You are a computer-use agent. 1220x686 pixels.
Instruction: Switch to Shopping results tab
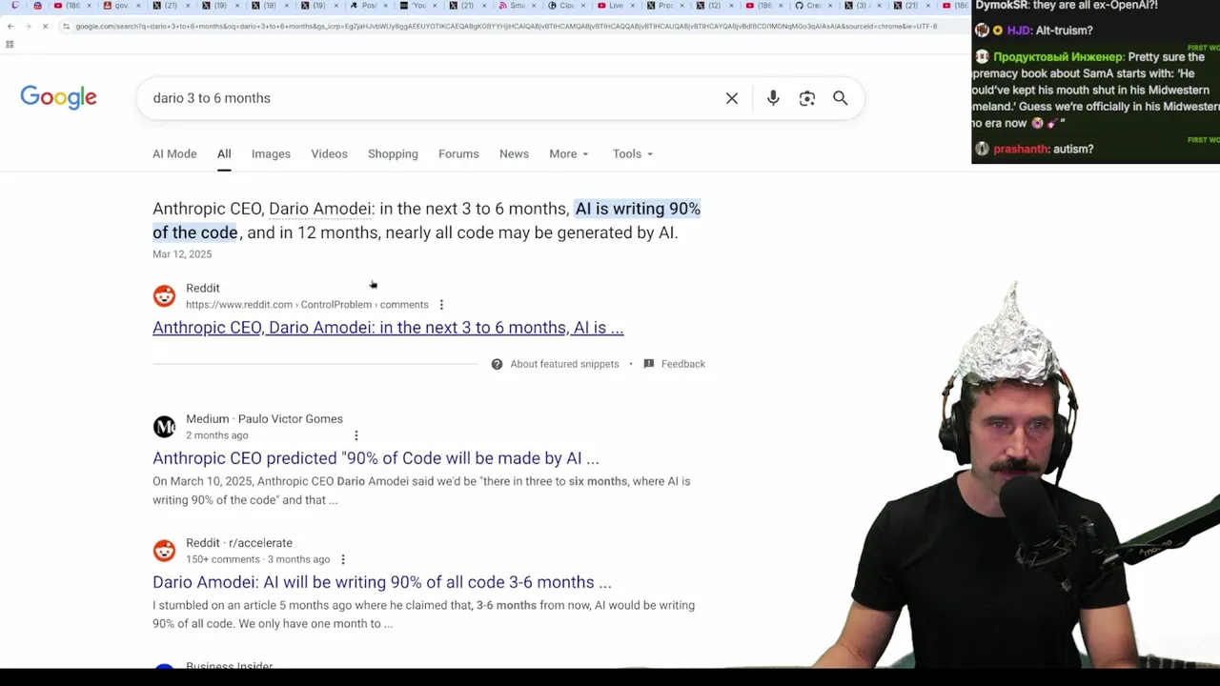(393, 153)
